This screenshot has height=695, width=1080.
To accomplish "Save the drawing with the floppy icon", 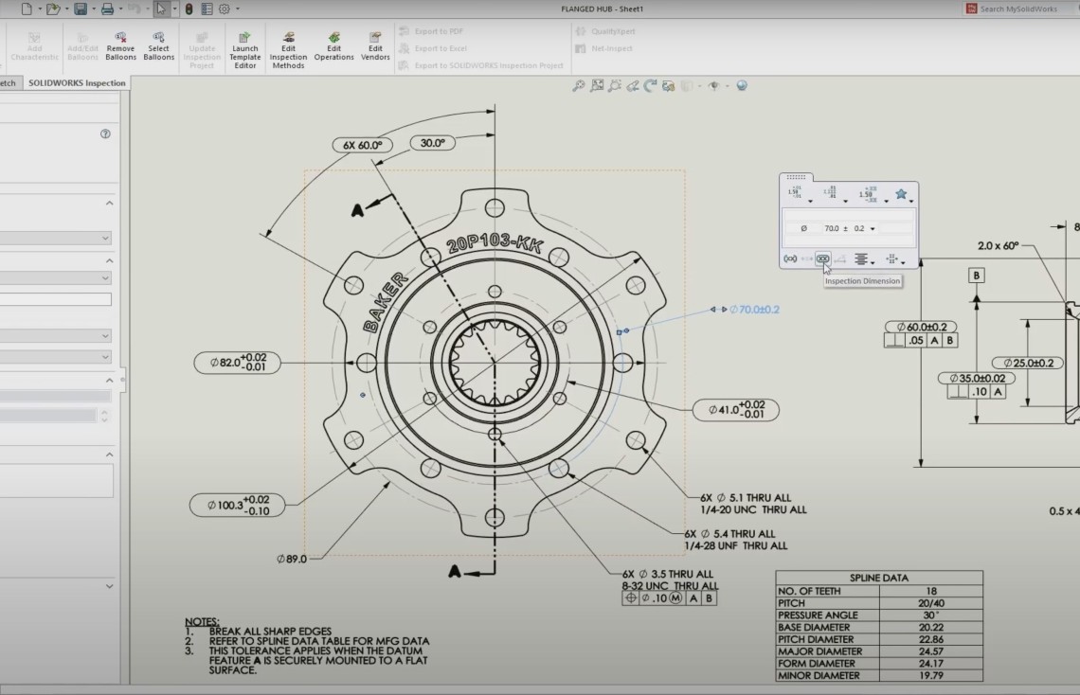I will (81, 9).
